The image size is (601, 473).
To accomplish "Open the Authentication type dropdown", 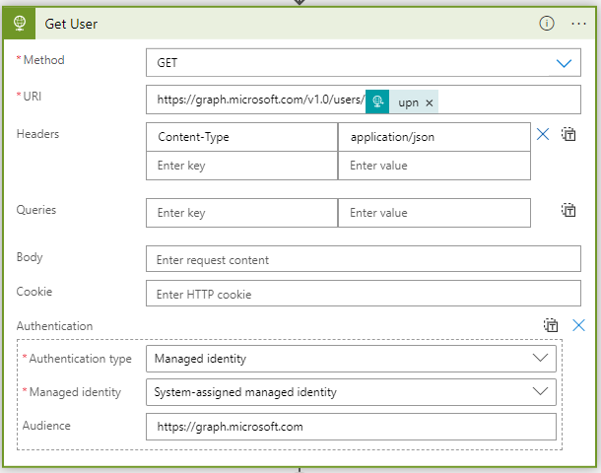I will click(539, 359).
